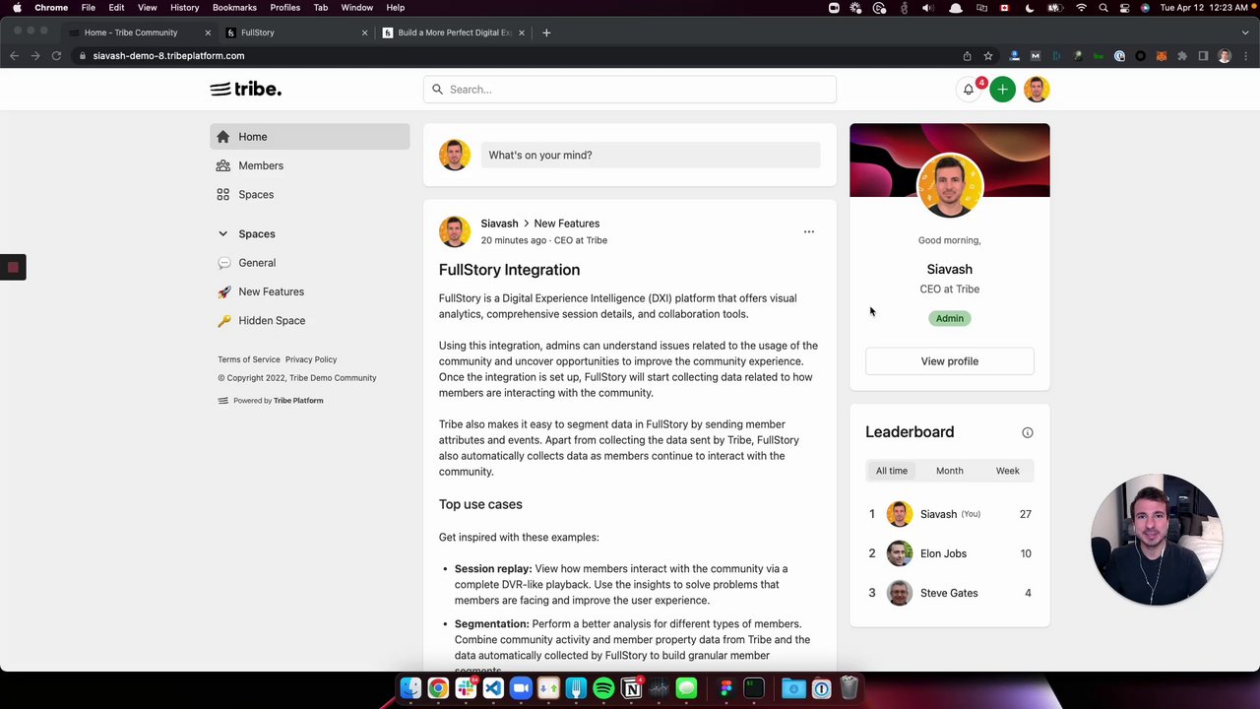Open the user avatar menu in header

(x=1036, y=90)
